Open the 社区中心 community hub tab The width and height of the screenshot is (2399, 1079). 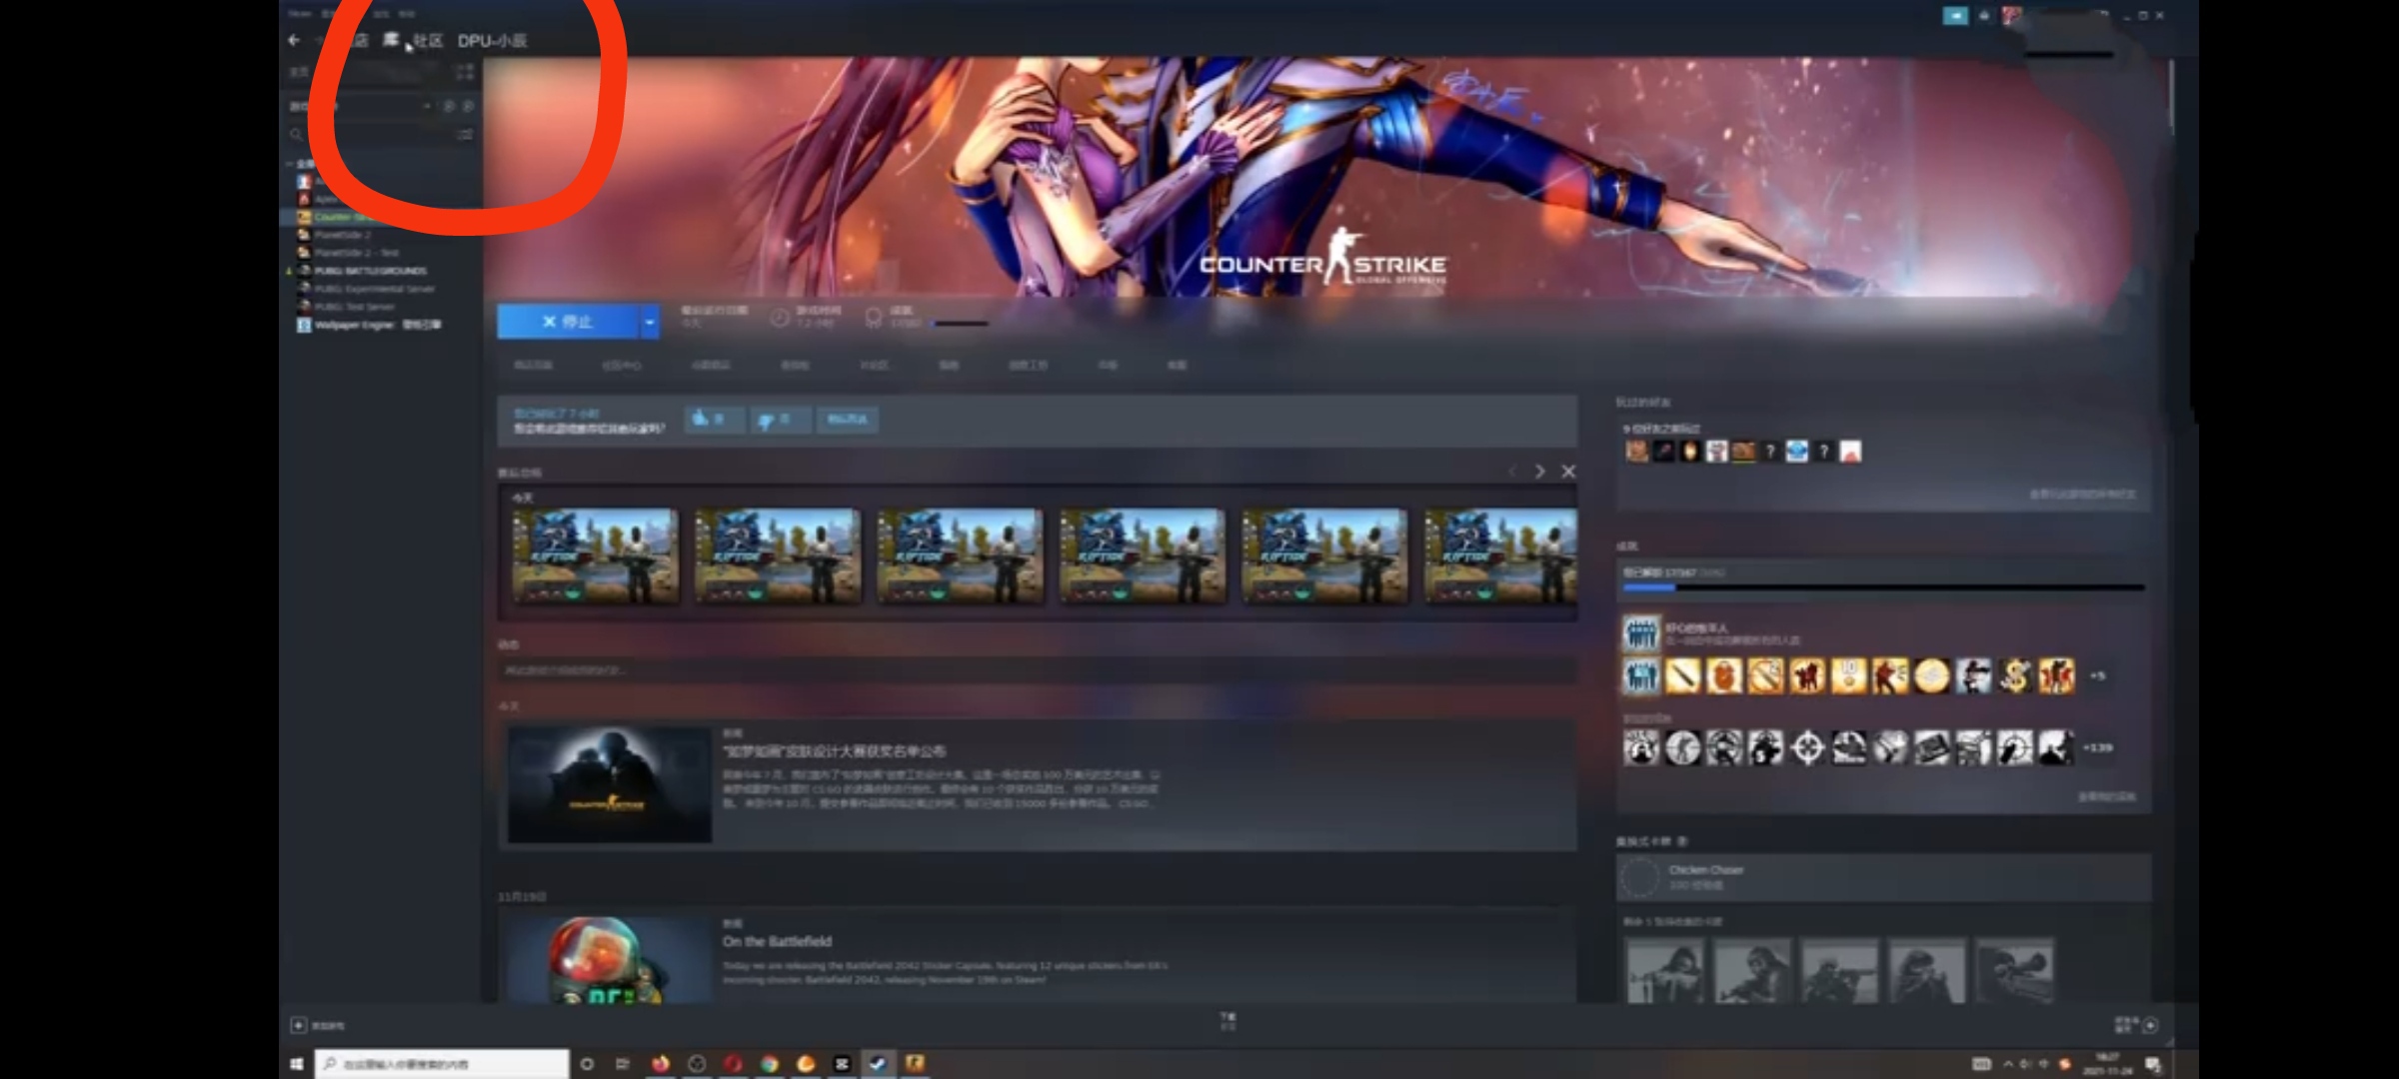click(622, 366)
